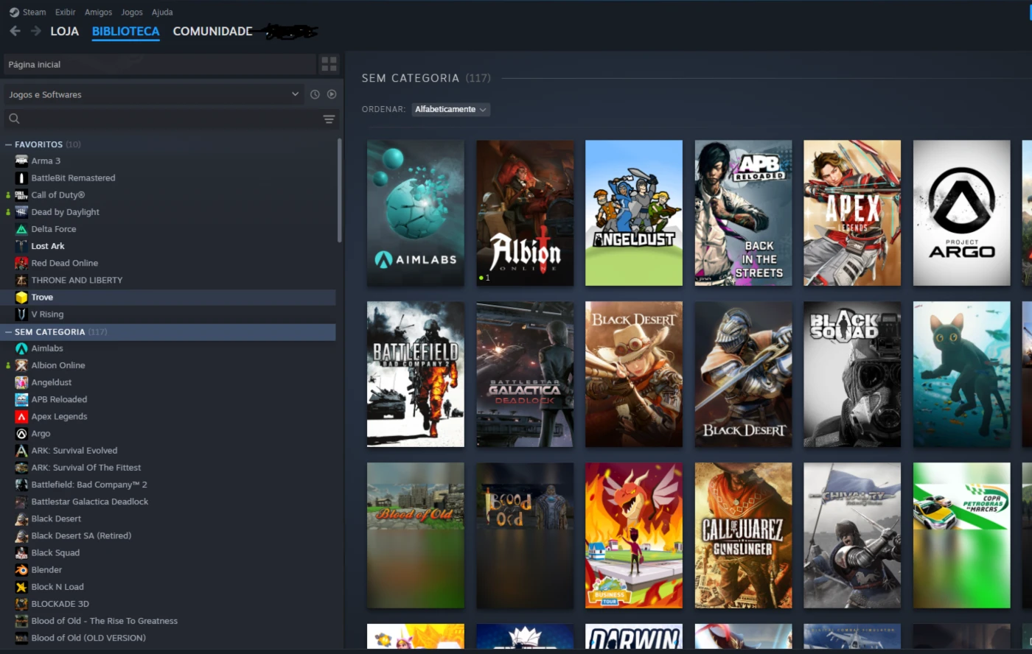The height and width of the screenshot is (654, 1032).
Task: Click ARK: Survival Evolved icon
Action: tap(21, 451)
